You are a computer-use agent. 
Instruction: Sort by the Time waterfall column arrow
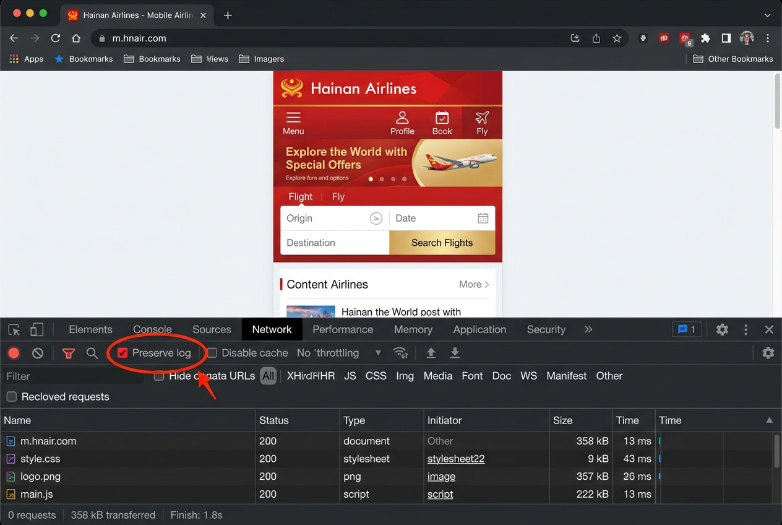coord(769,420)
